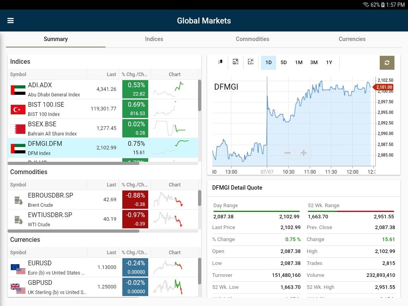This screenshot has width=408, height=306.
Task: Tap the Bahrain flag beside BSEX.BSE
Action: tap(18, 129)
